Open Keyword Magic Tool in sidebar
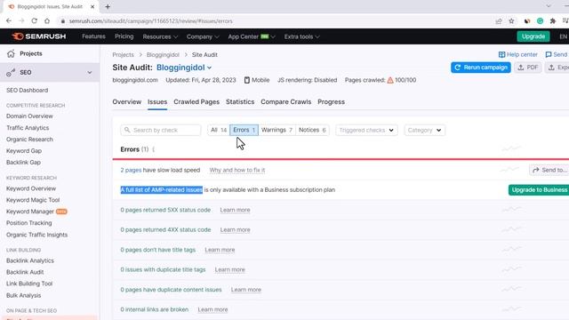 click(x=33, y=200)
